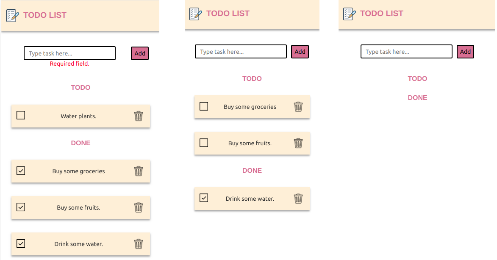Click the Add button in the rightmost panel
Image resolution: width=497 pixels, height=260 pixels.
pyautogui.click(x=465, y=51)
